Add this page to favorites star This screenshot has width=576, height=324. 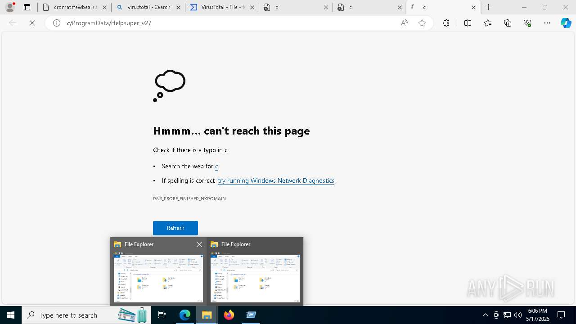(x=422, y=23)
